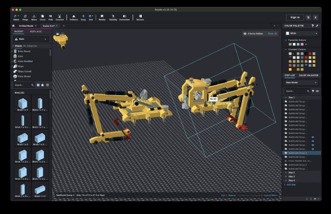Open the White color dropdown

301,33
